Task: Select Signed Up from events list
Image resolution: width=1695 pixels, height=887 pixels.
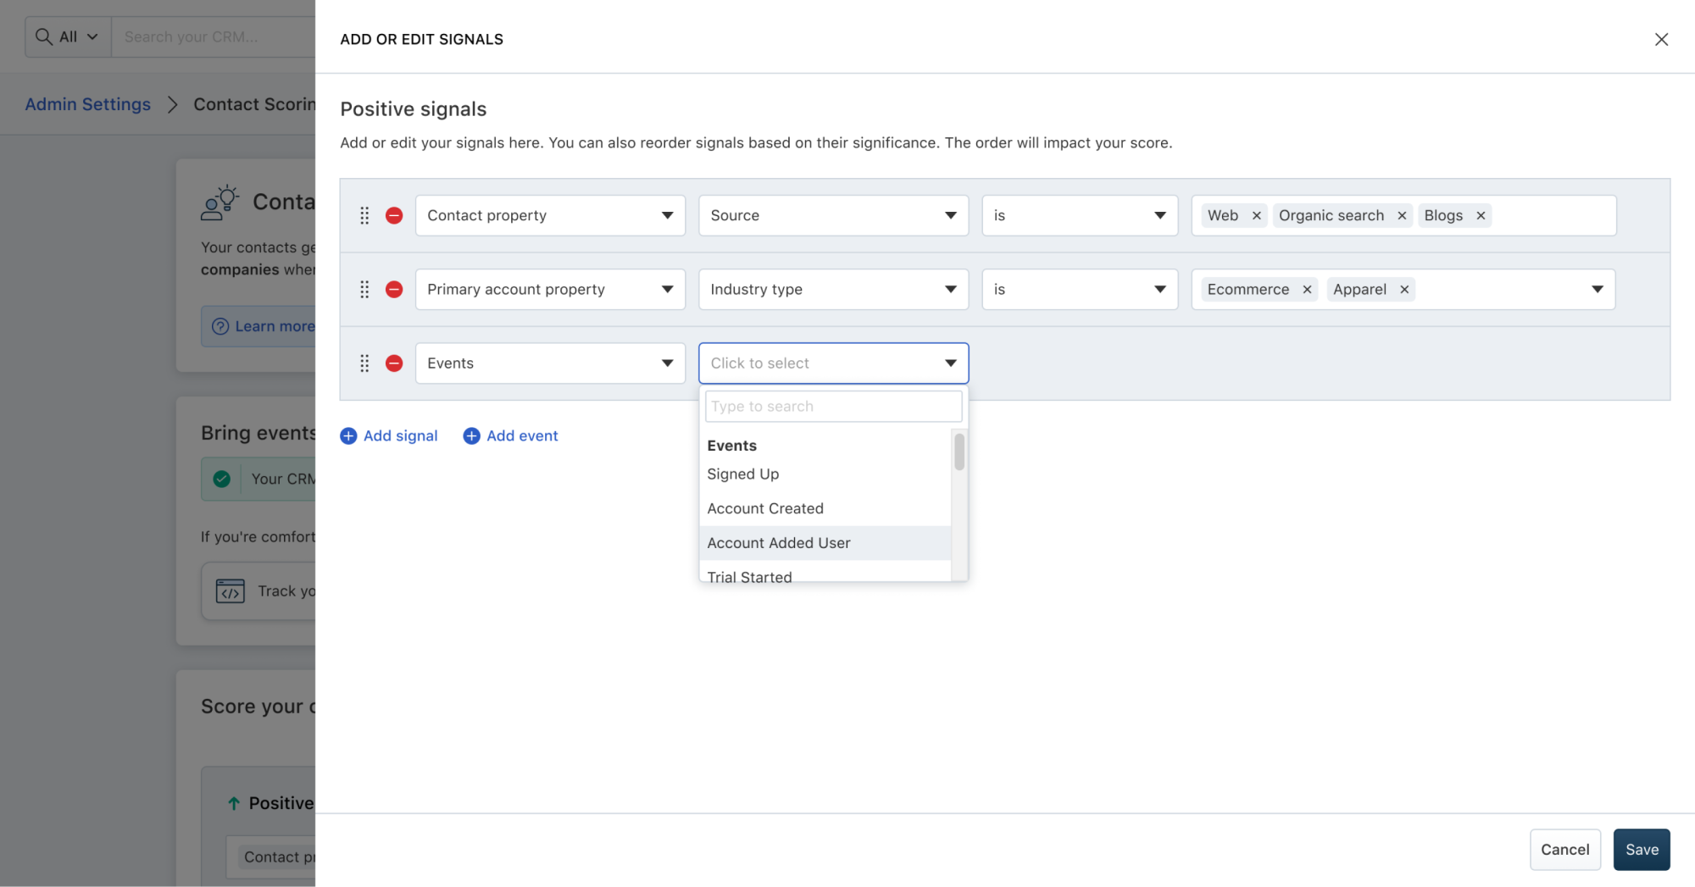Action: (743, 474)
